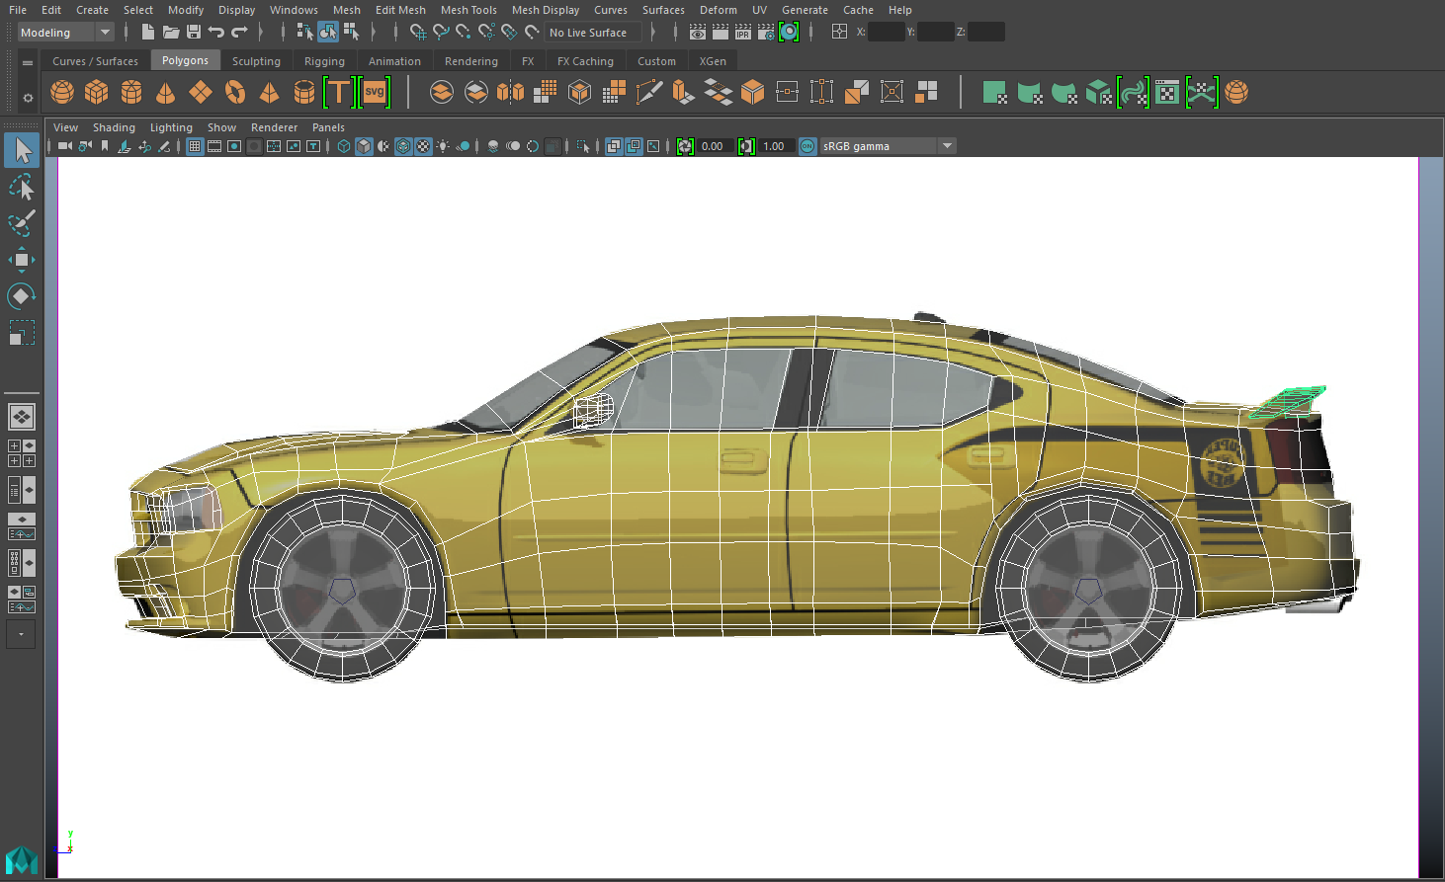Toggle Snap to curves magnet icon
This screenshot has width=1445, height=882.
click(x=441, y=33)
